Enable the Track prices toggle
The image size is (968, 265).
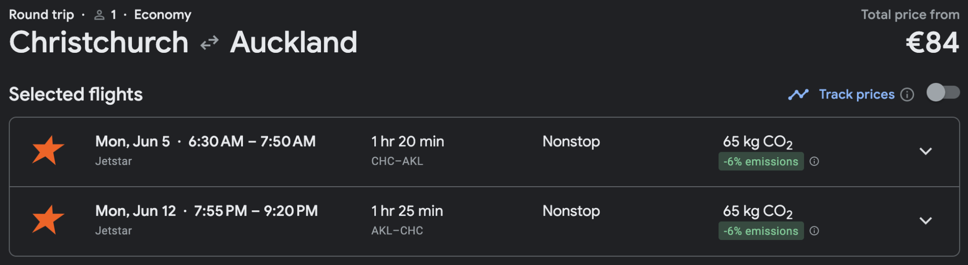click(942, 92)
